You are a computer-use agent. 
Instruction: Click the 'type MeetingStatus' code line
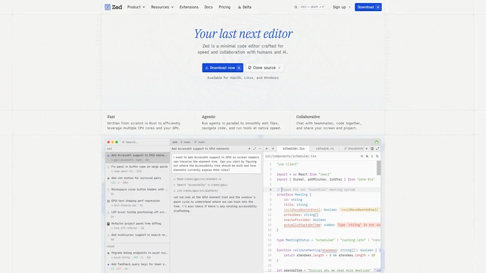coord(328,240)
